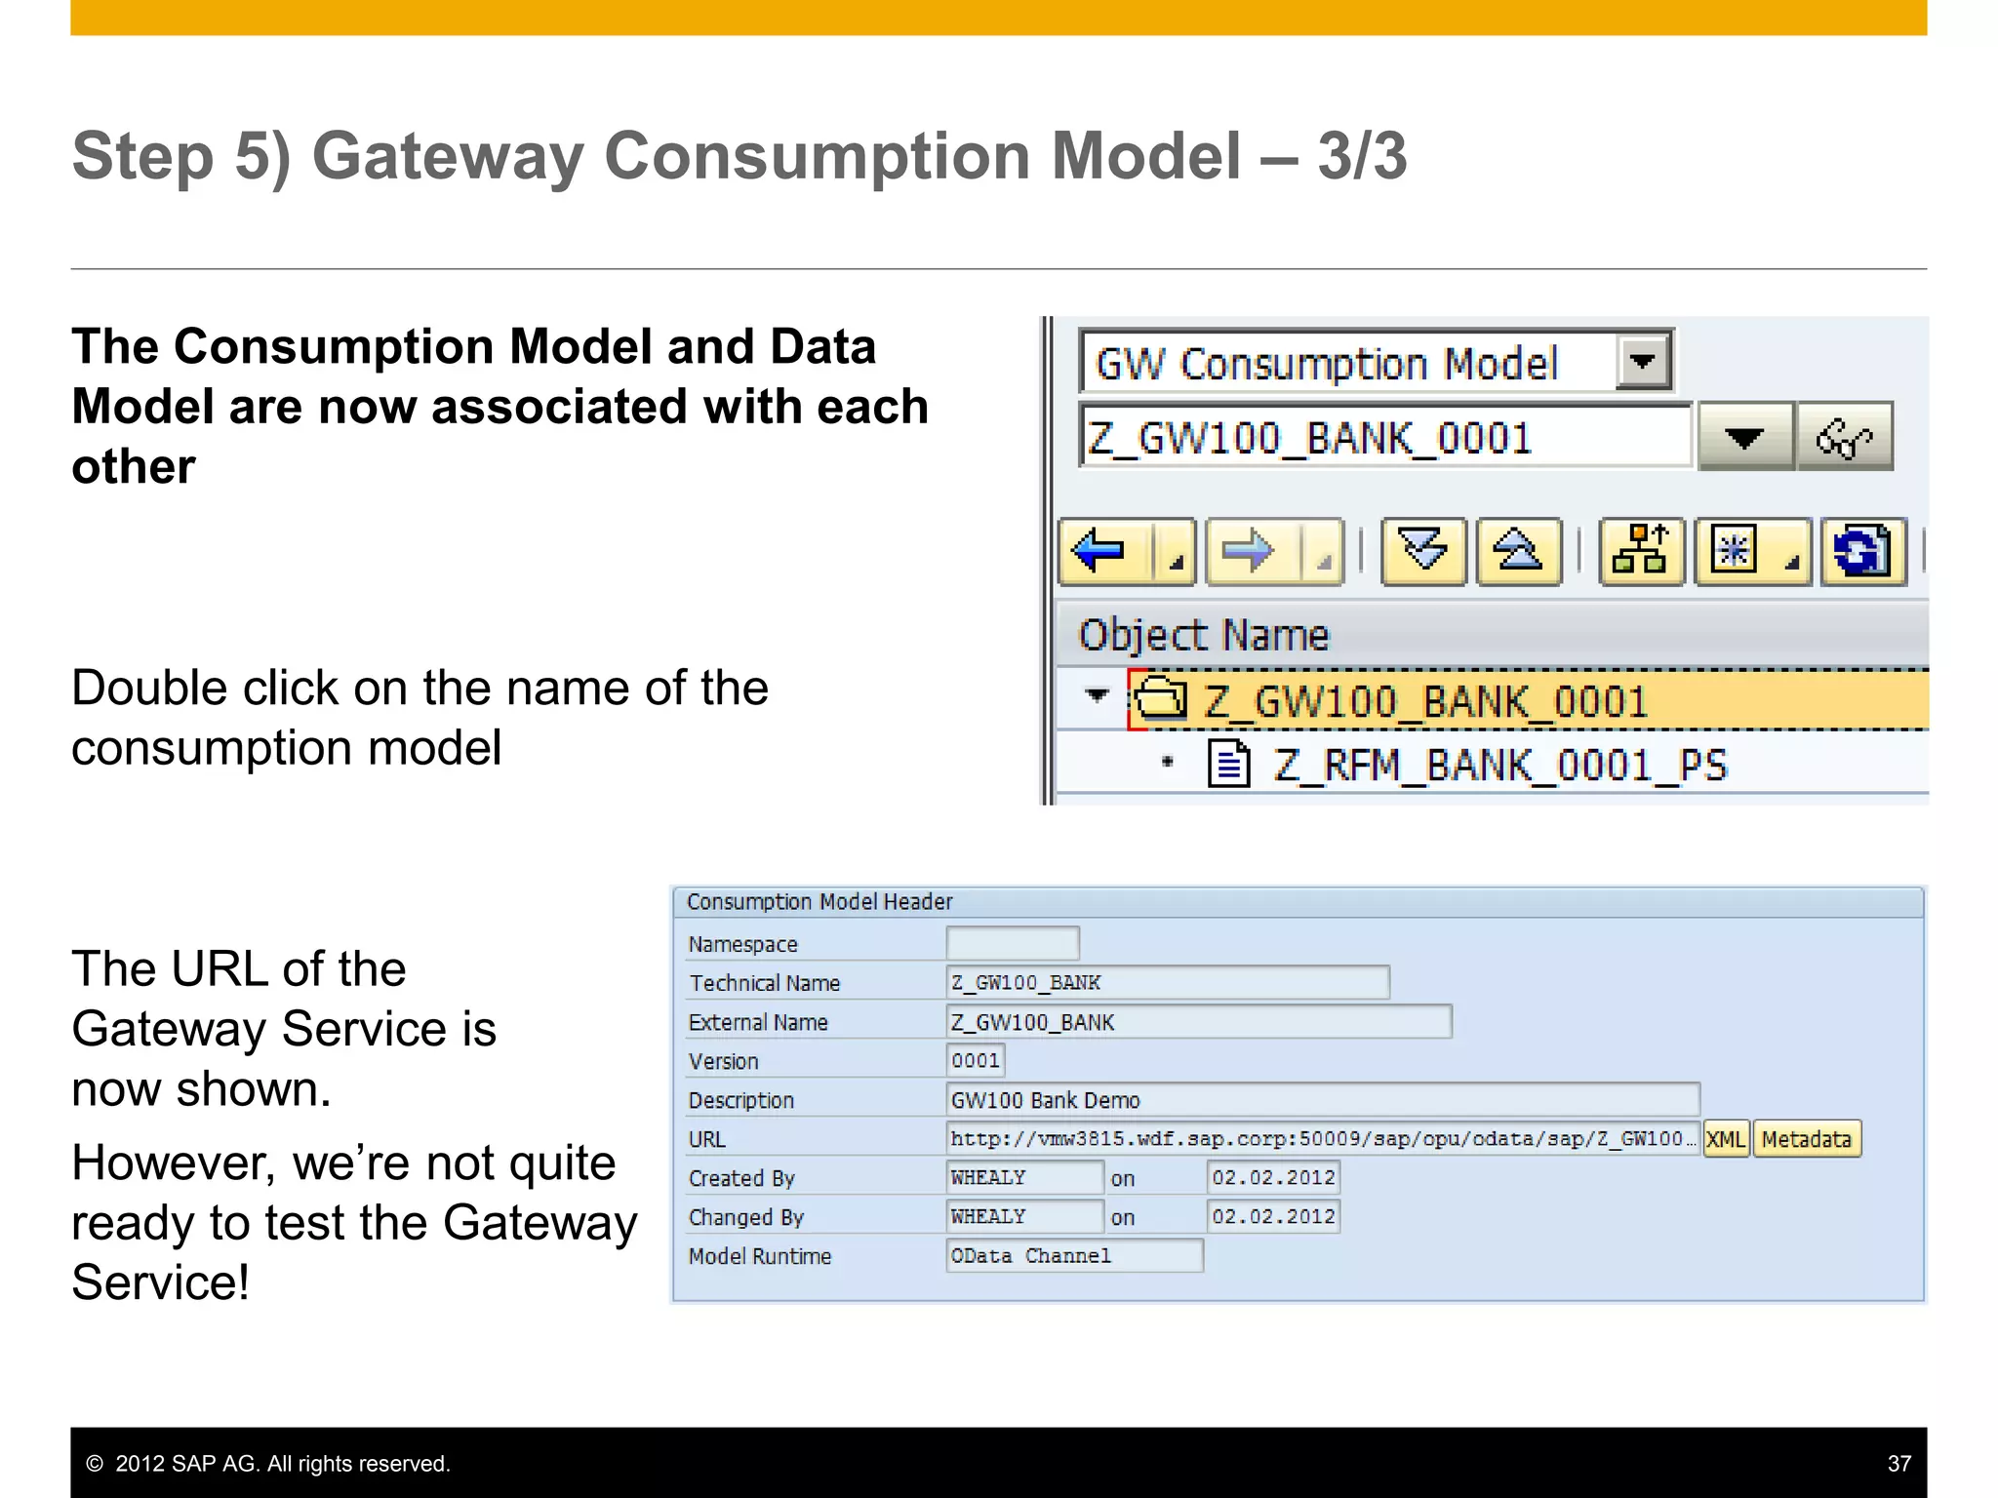Screen dimensions: 1998x1498
Task: Click the XML button beside URL
Action: pyautogui.click(x=1726, y=1139)
